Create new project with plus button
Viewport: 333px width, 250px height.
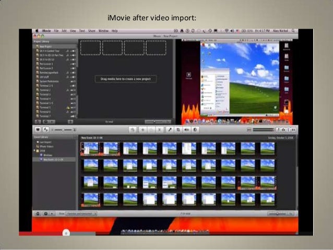pyautogui.click(x=70, y=122)
